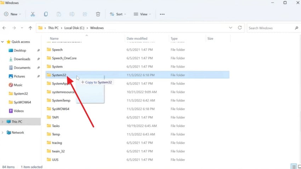Sort by Date modified column header
This screenshot has height=169, width=301.
(x=137, y=38)
